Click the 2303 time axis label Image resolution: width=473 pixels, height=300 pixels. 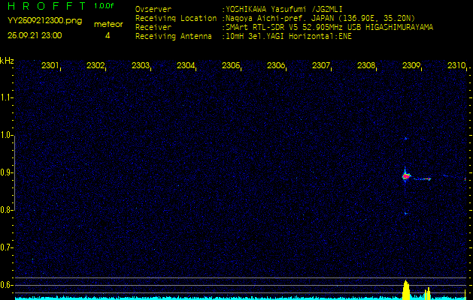[141, 66]
